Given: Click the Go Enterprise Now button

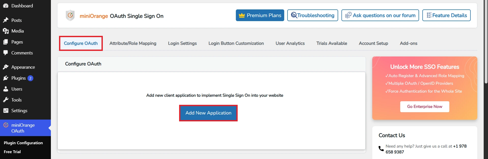Looking at the screenshot, I should [x=425, y=107].
